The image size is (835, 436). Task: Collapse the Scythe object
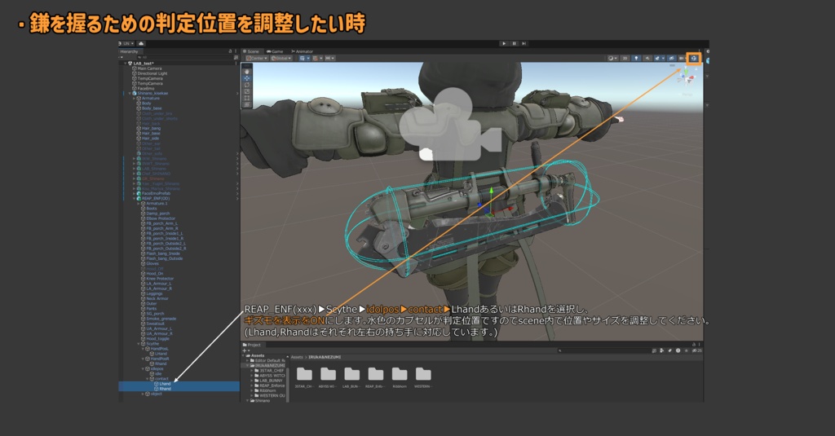[x=139, y=344]
